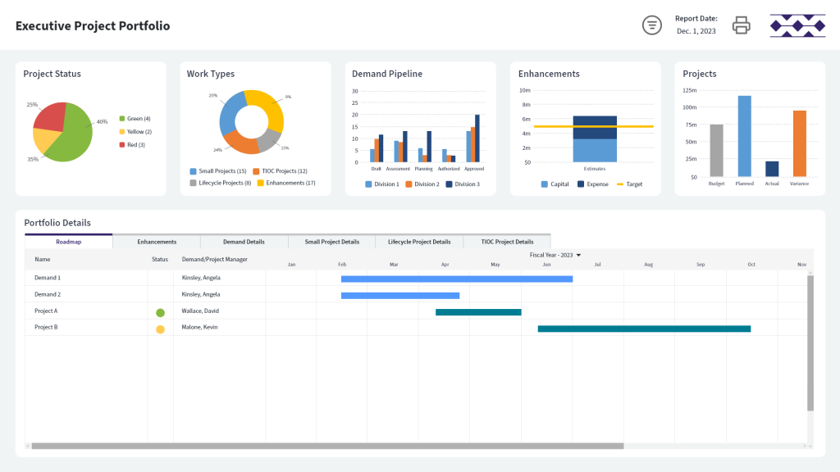Click the vertical scrollbar in Portfolio Details
Image resolution: width=840 pixels, height=472 pixels.
tap(810, 343)
